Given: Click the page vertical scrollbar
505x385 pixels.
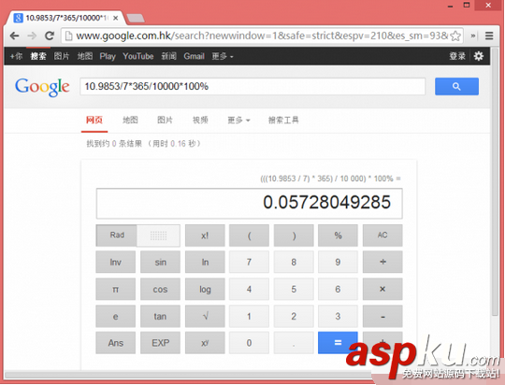Looking at the screenshot, I should click(495, 182).
